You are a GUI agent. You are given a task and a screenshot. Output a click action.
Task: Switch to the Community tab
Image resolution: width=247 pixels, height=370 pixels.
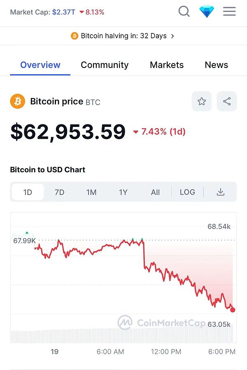105,65
